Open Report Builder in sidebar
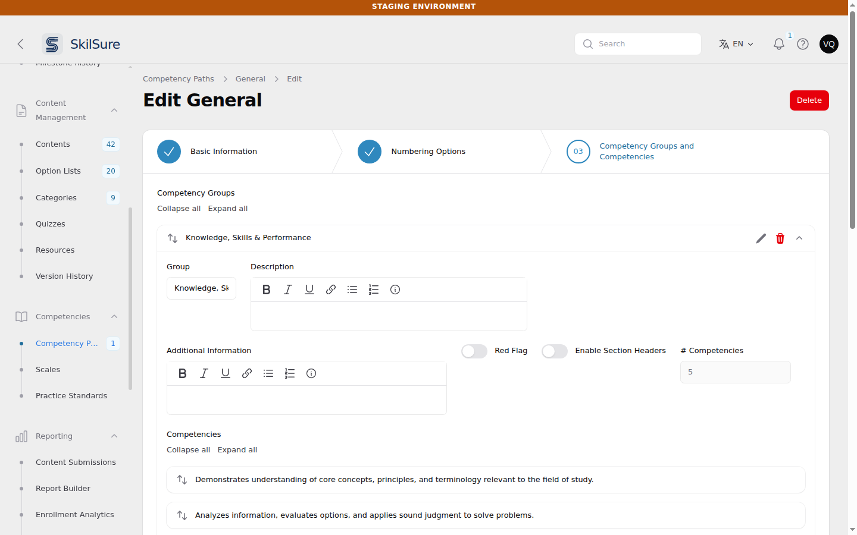 63,489
